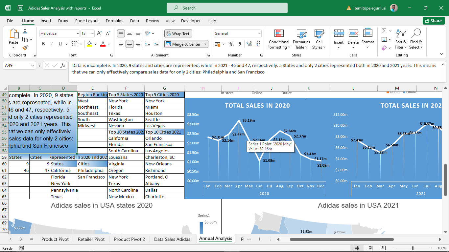
Task: Expand Merge & Center dropdown arrow
Action: (205, 44)
